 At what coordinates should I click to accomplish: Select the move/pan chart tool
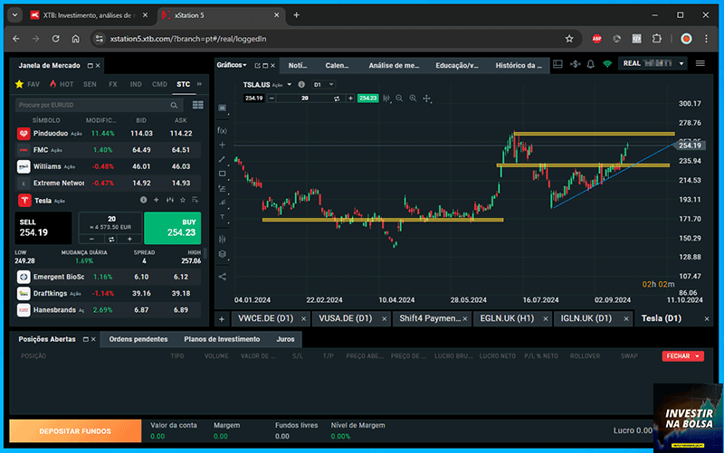click(426, 99)
